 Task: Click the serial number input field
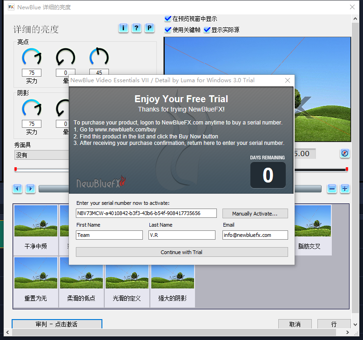(x=146, y=213)
